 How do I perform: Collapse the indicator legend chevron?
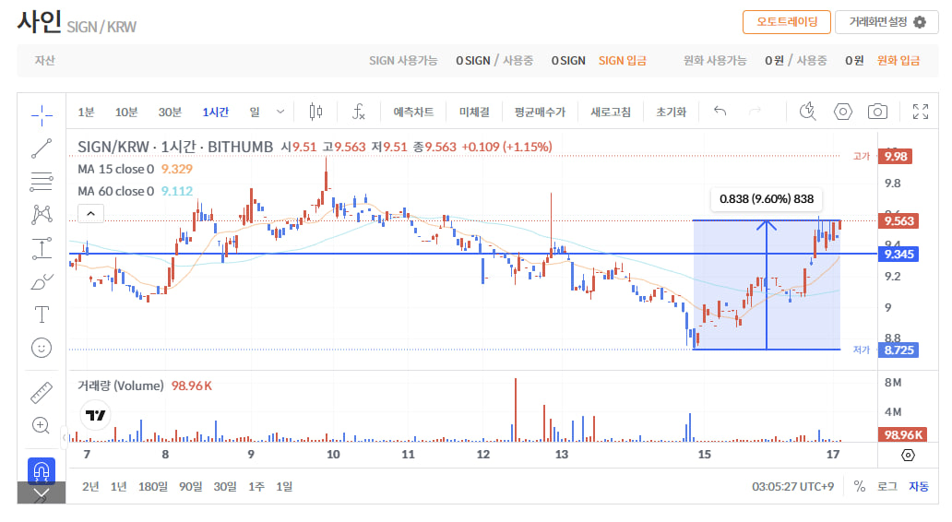coord(90,214)
